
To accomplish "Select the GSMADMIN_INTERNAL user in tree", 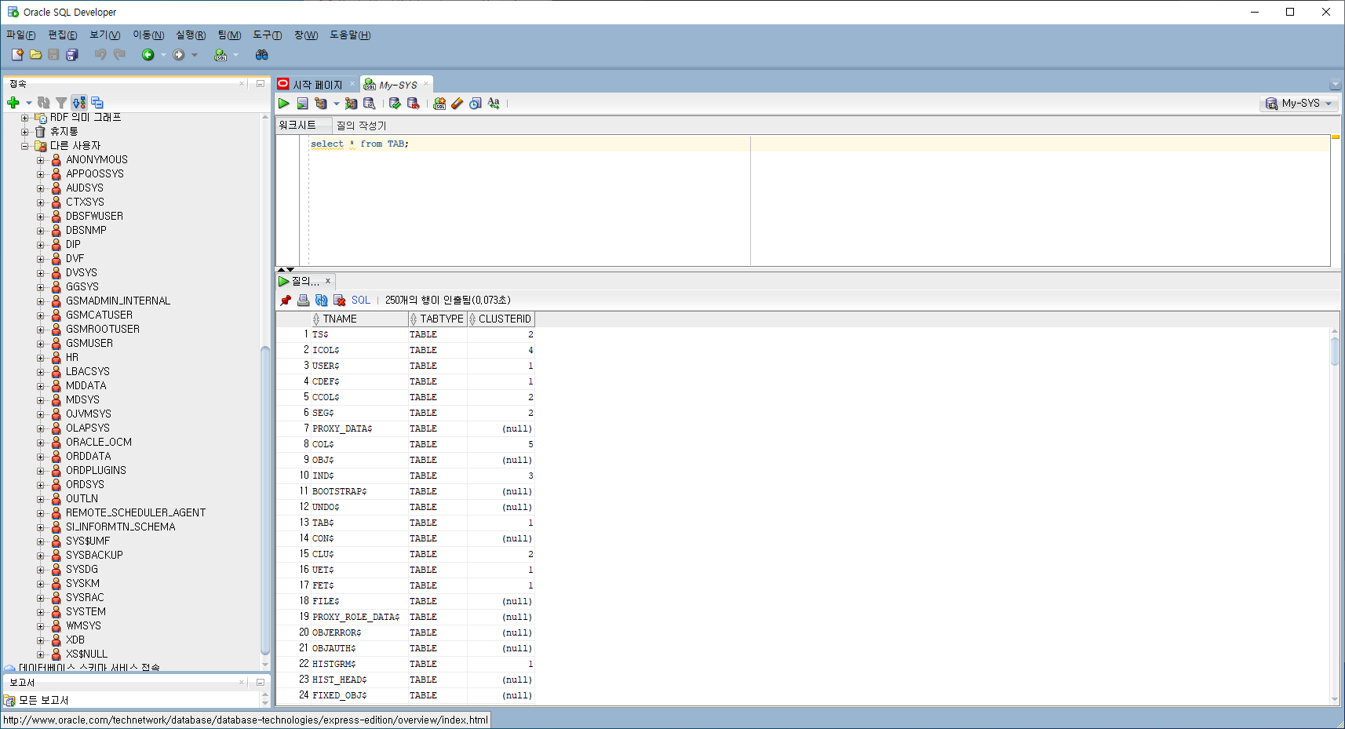I will [118, 301].
